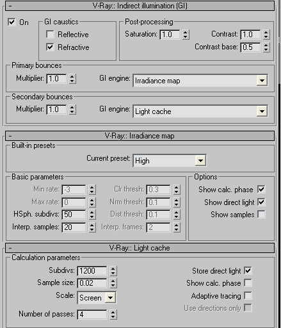Click the Interp. samples field
The height and width of the screenshot is (328, 281).
[74, 227]
